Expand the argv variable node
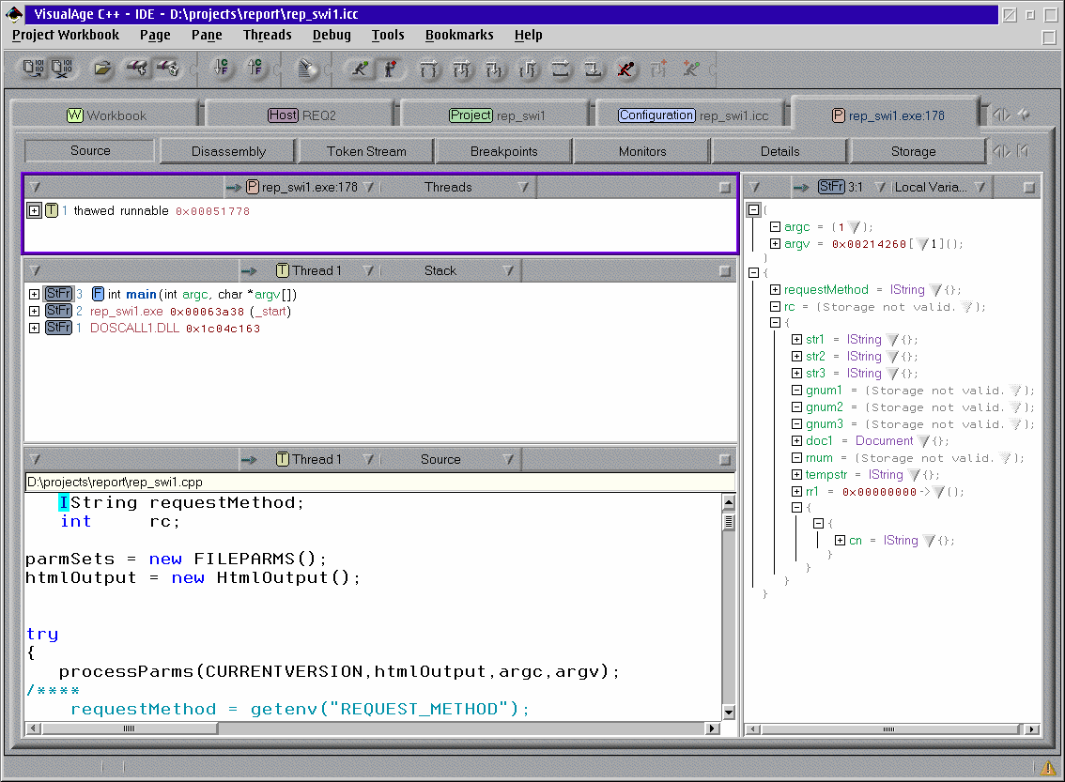This screenshot has height=782, width=1065. point(775,243)
